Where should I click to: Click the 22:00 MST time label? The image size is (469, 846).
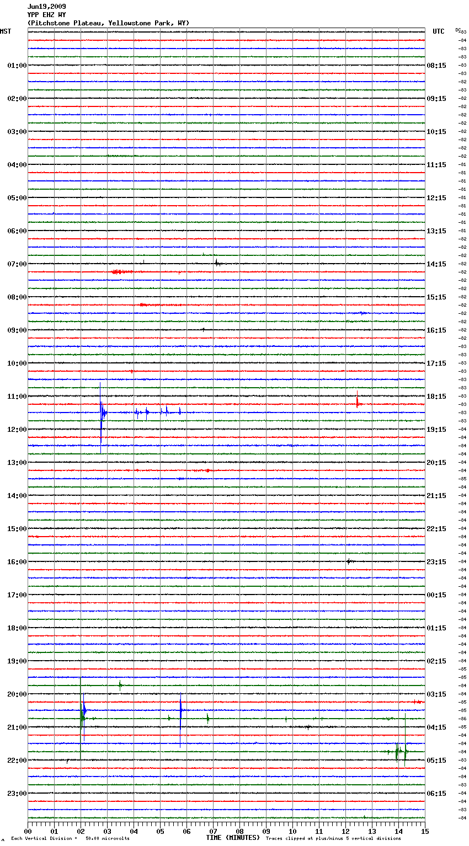tap(17, 761)
